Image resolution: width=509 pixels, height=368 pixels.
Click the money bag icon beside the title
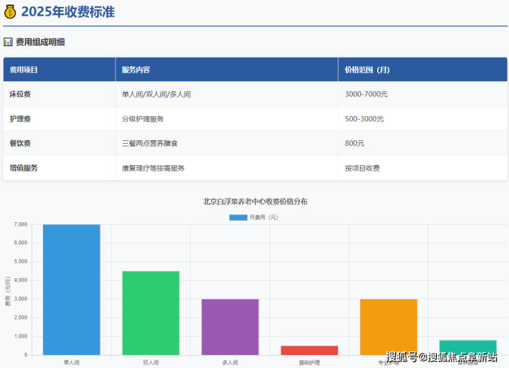tap(10, 12)
